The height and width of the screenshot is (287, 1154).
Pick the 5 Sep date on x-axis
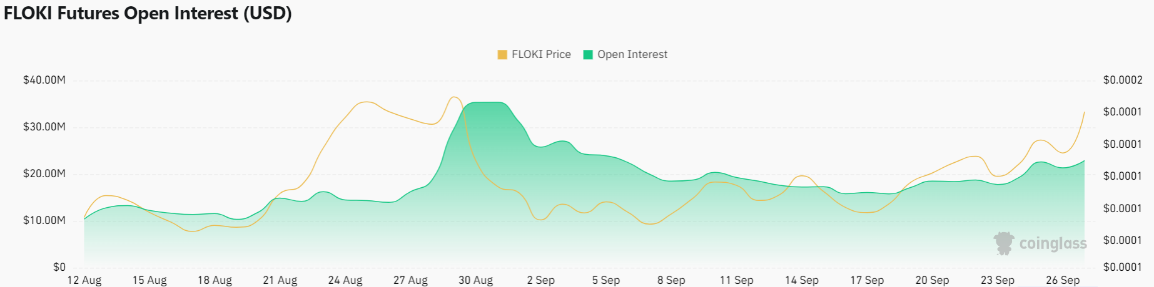click(x=606, y=280)
